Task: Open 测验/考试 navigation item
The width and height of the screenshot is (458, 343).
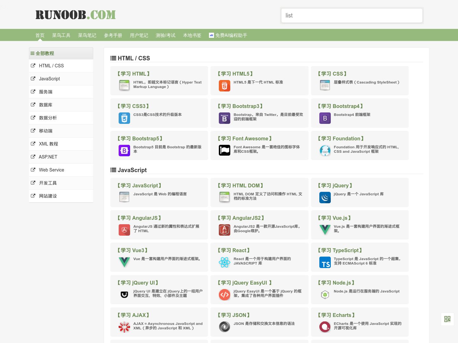Action: coord(165,35)
